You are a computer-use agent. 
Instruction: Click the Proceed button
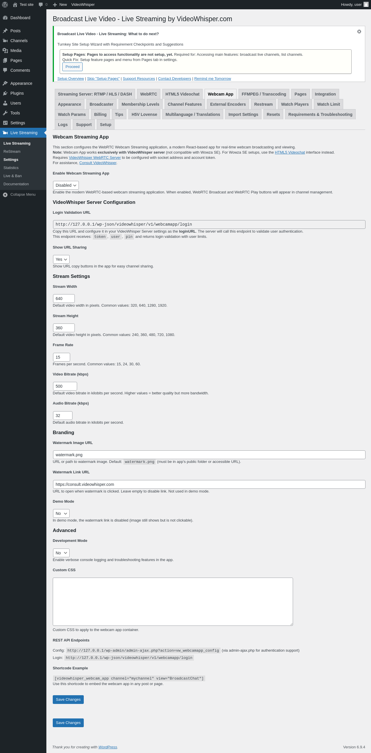click(x=72, y=67)
